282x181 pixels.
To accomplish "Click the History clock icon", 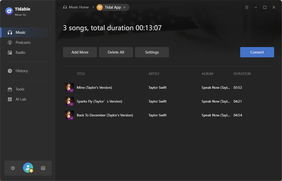I will pyautogui.click(x=10, y=71).
